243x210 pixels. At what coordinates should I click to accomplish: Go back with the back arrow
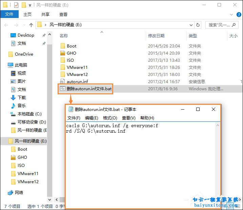6,25
